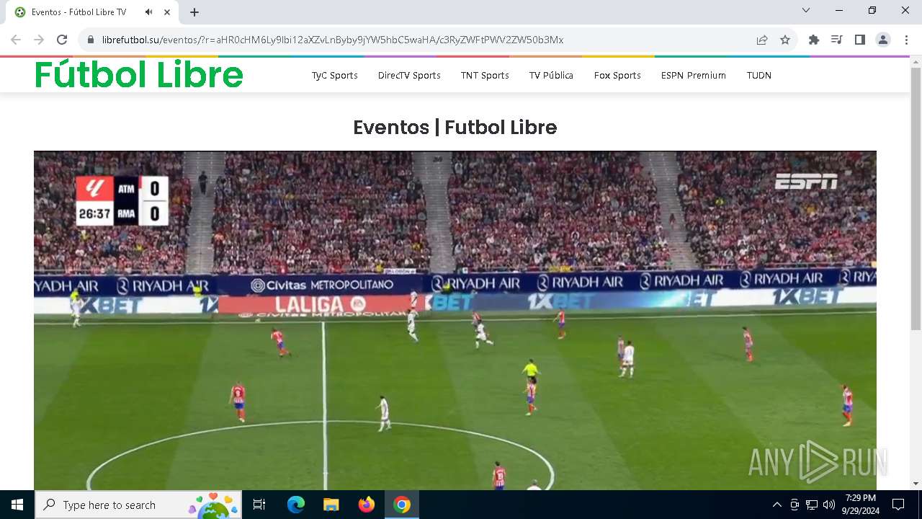Click the lock icon beside the URL
Viewport: 922px width, 519px height.
(x=91, y=40)
